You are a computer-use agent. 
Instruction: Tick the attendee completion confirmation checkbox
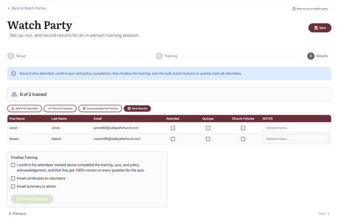pyautogui.click(x=13, y=165)
